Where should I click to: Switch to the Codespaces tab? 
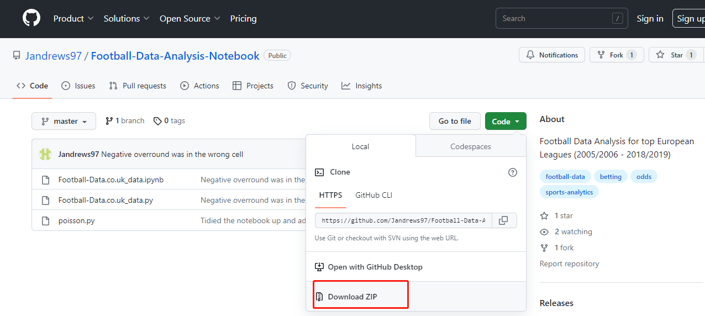point(470,146)
